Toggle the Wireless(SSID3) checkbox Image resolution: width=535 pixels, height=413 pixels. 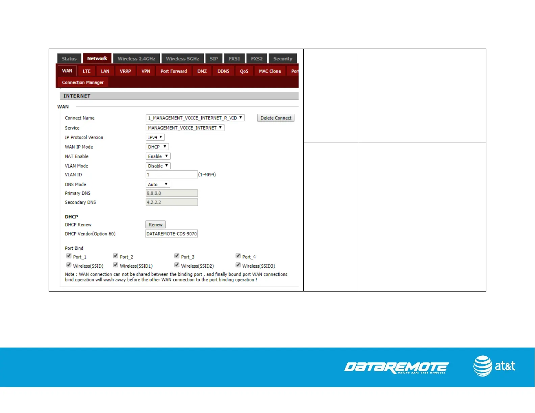(238, 265)
